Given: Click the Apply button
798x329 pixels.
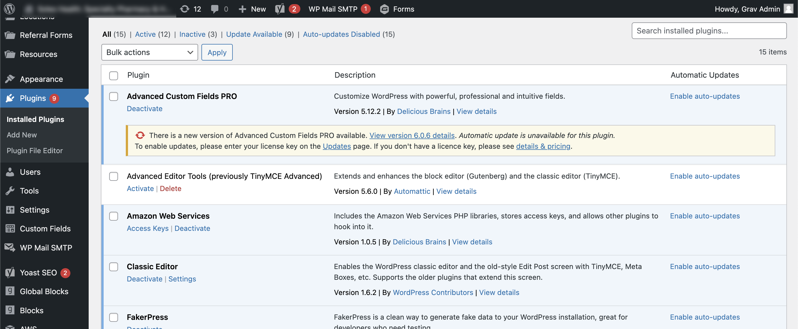Looking at the screenshot, I should pyautogui.click(x=217, y=52).
